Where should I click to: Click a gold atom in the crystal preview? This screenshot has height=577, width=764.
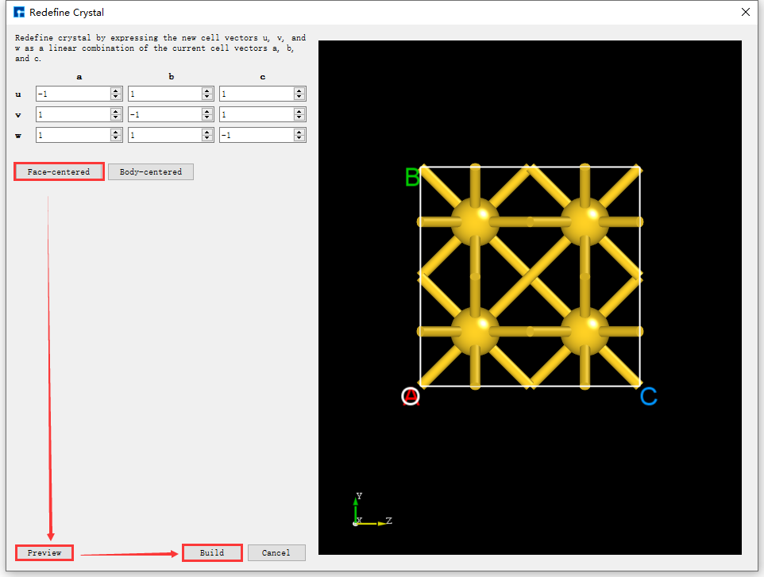click(x=477, y=221)
